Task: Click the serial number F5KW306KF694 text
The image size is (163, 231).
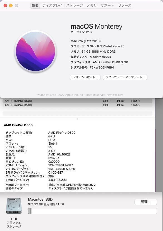Action: tap(102, 67)
